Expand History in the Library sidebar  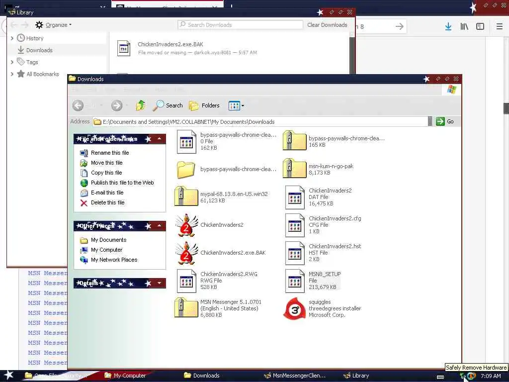pos(12,38)
